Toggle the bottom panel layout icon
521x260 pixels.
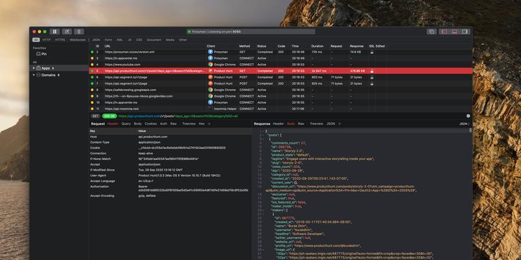pos(455,32)
